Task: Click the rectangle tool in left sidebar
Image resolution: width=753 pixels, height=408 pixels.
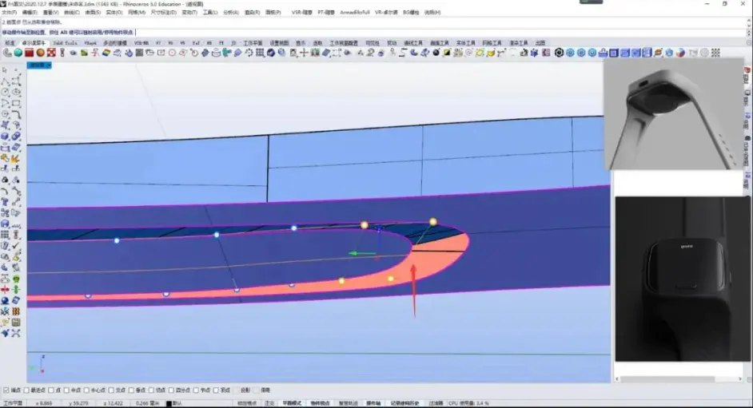Action: [16, 103]
